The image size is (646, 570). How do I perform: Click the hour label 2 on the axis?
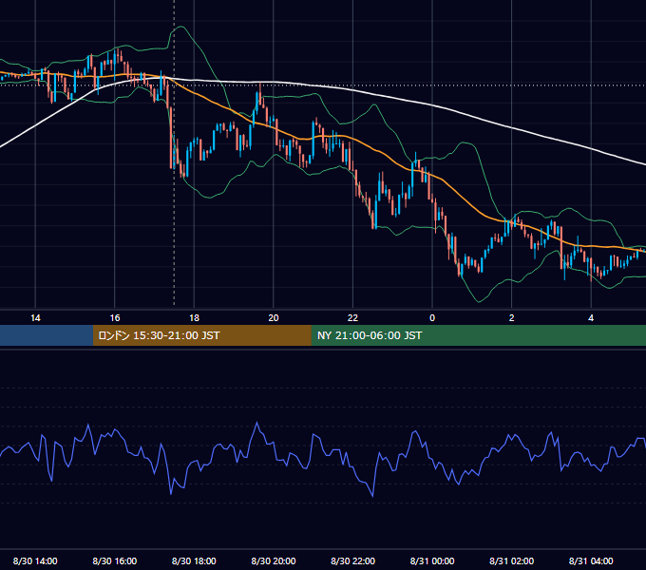pyautogui.click(x=512, y=318)
